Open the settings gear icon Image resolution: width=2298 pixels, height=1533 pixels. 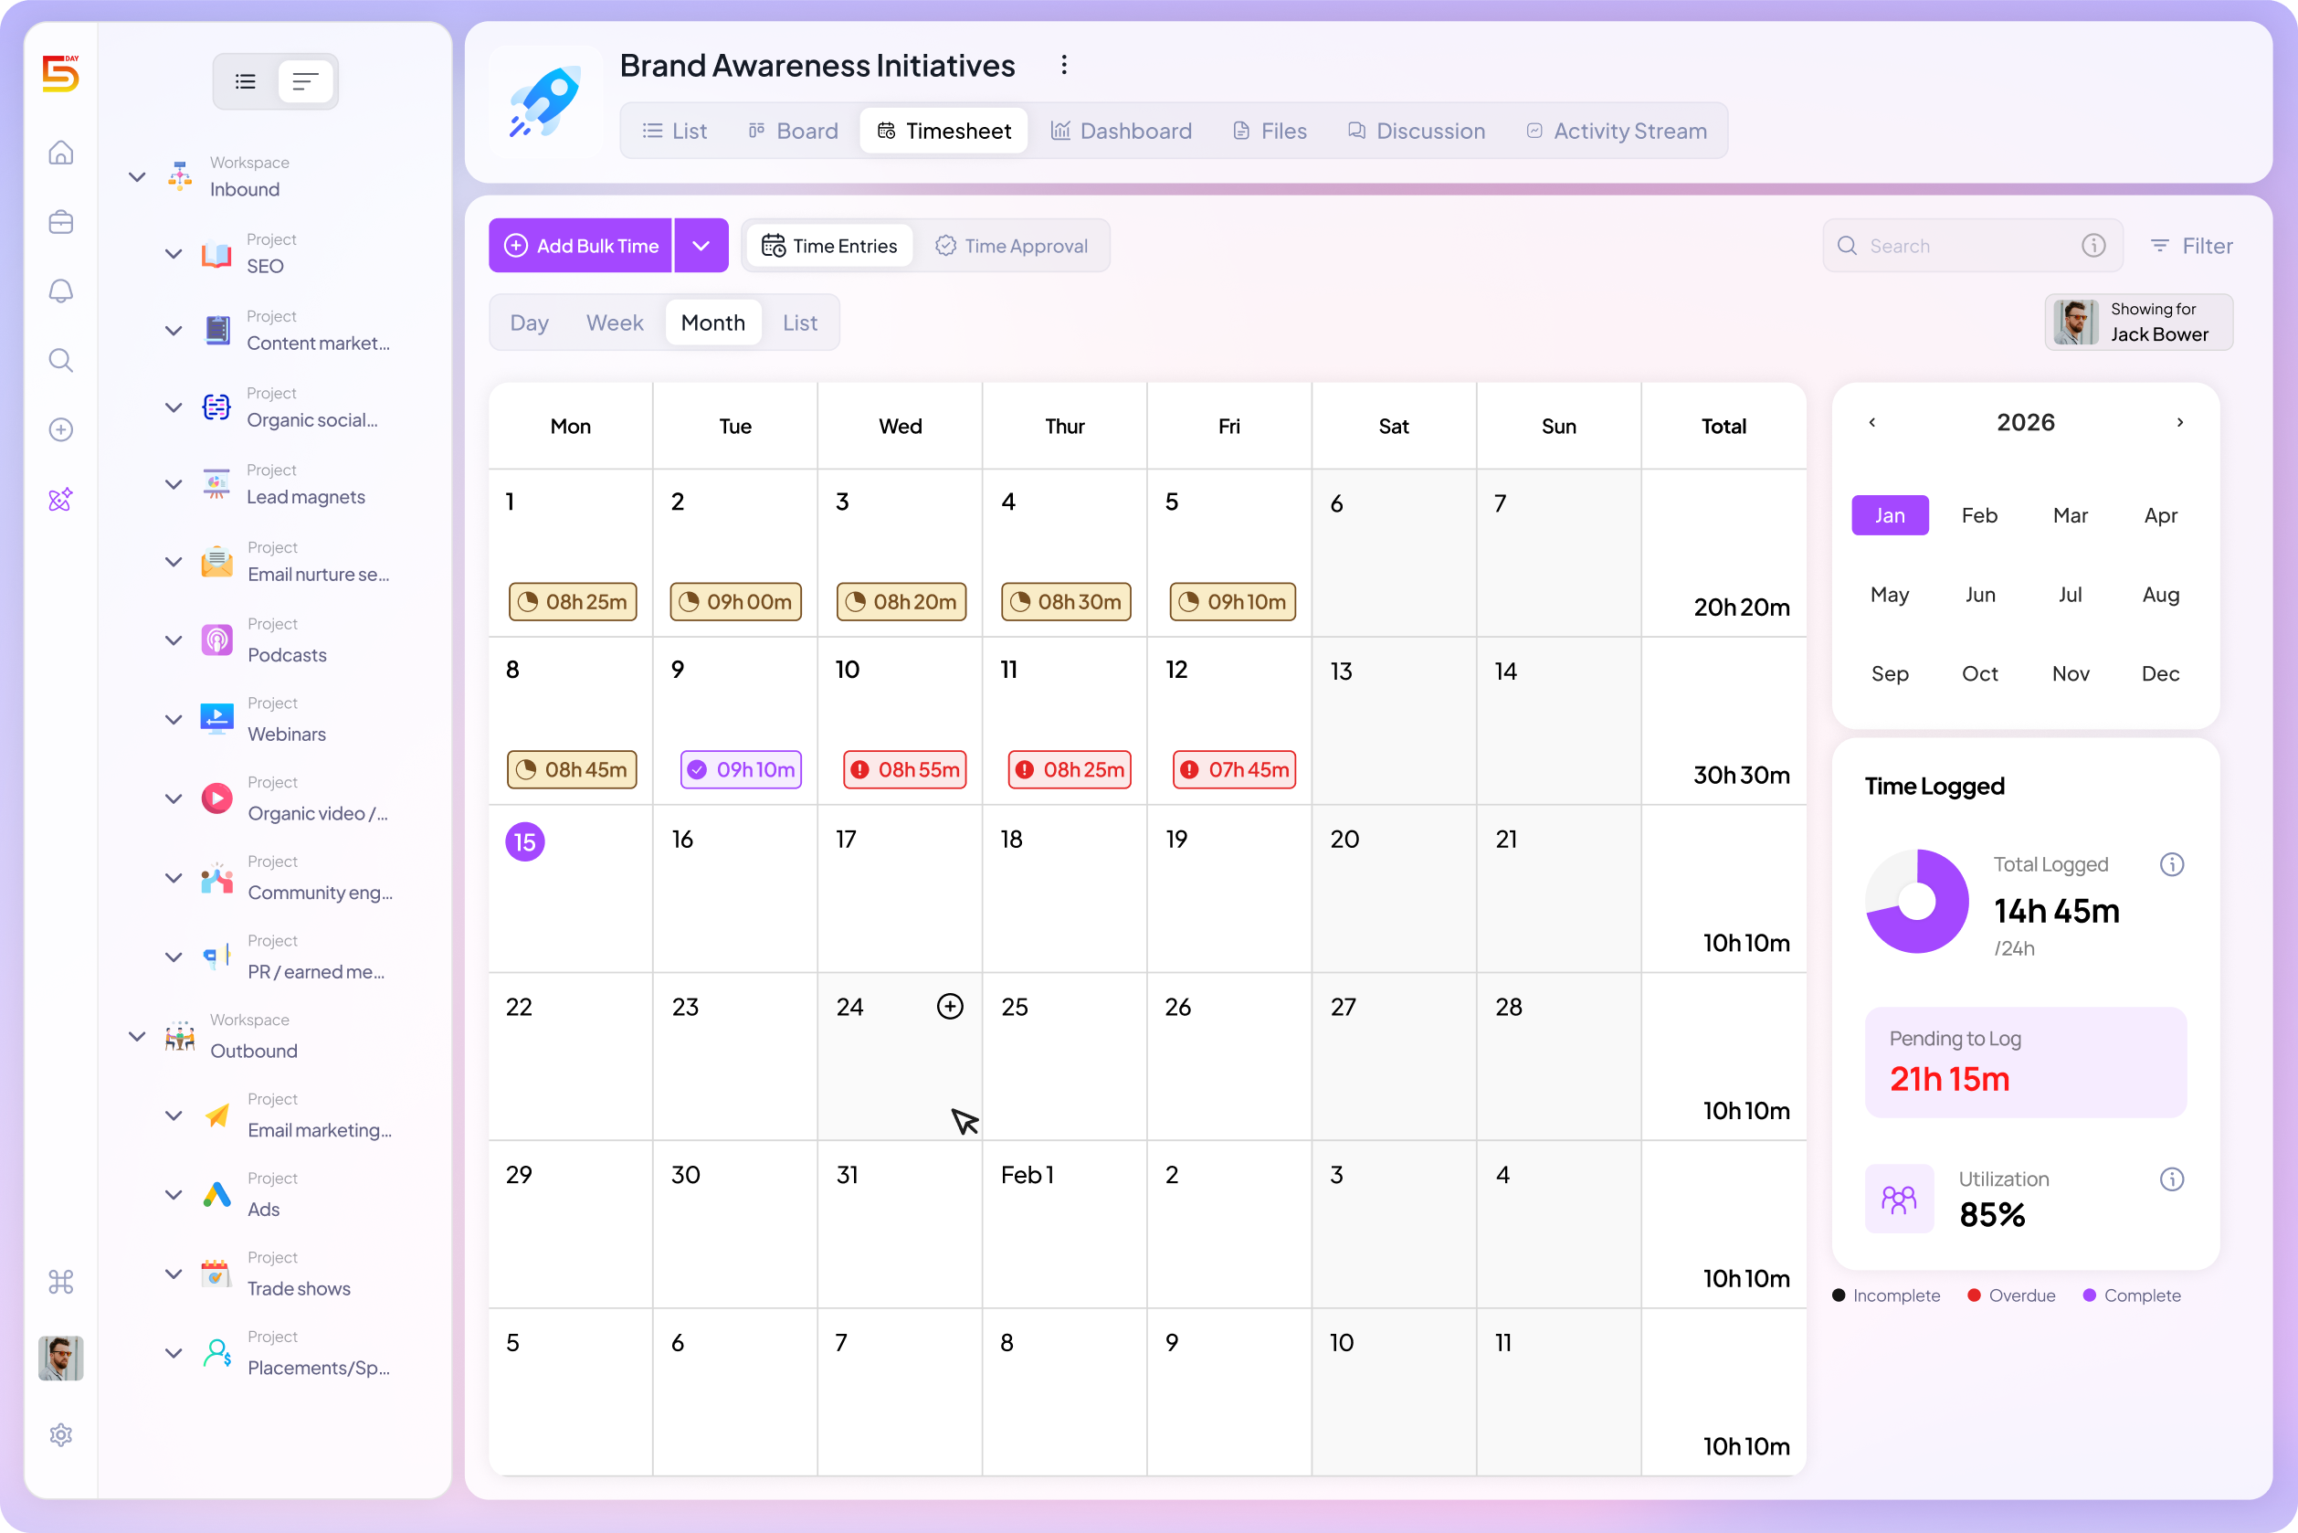[60, 1434]
